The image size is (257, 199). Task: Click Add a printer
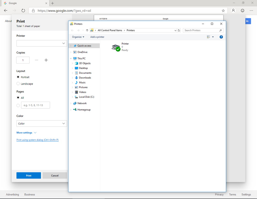click(97, 37)
